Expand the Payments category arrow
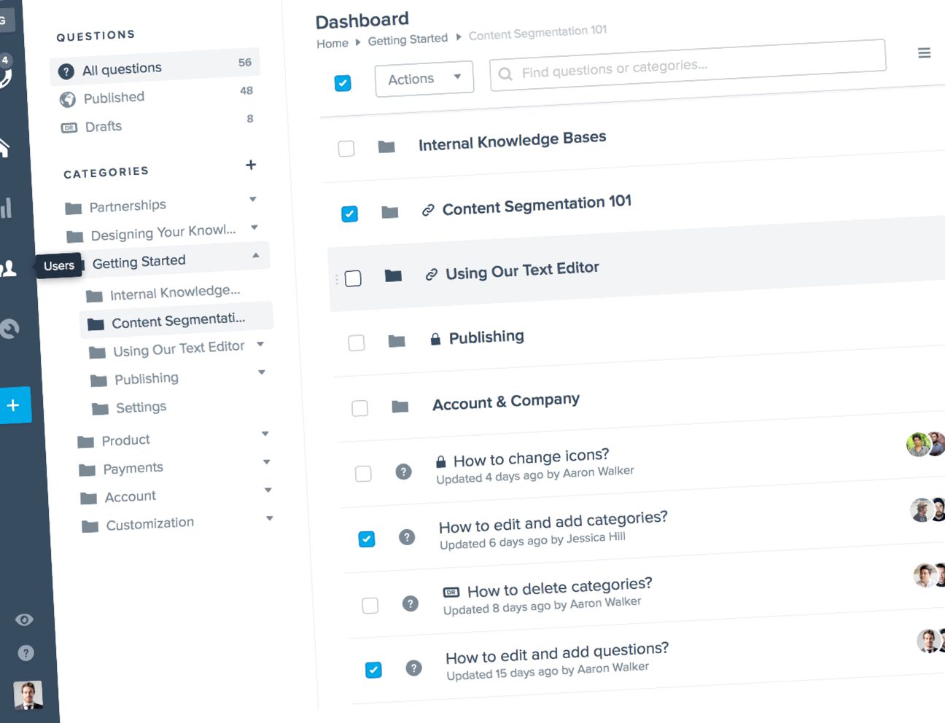 pos(267,461)
